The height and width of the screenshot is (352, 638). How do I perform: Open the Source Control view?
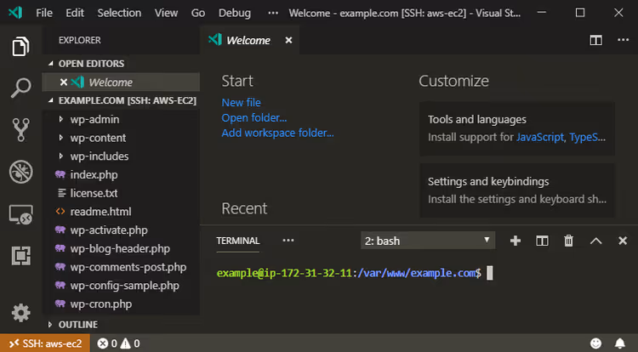[20, 130]
